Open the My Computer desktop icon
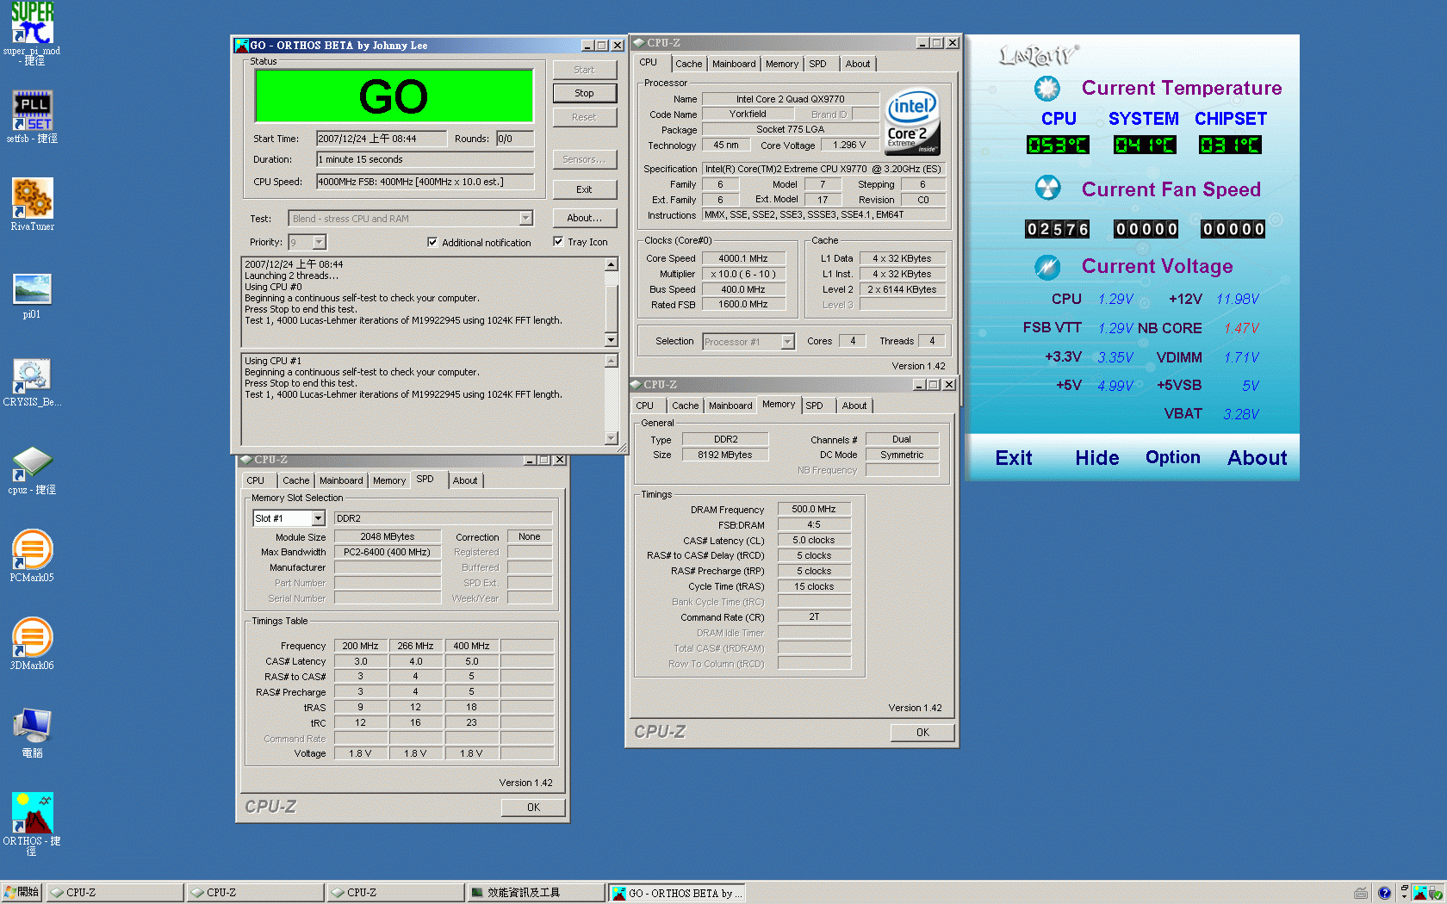Screen dimensions: 1447x904 pos(32,732)
